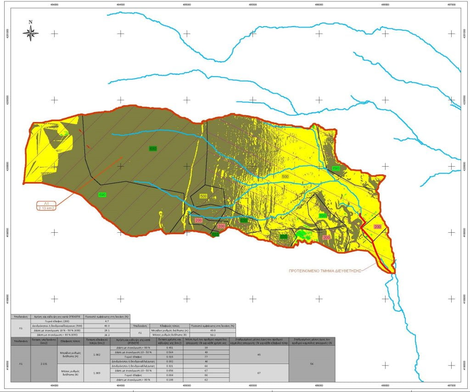470x392 pixels.
Task: Select the Μεγάλος ρυθμός διήθησης (A) cell in the lower table
Action: (x=71, y=355)
